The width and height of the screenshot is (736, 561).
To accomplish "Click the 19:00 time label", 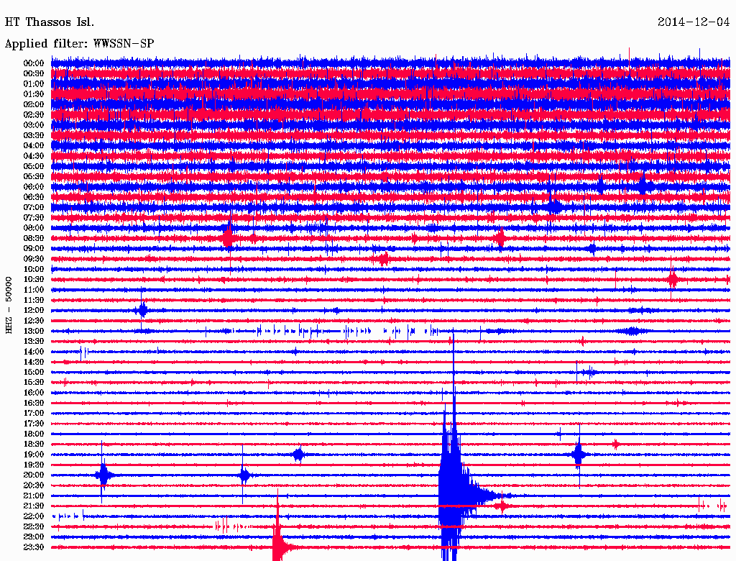I will [x=34, y=455].
